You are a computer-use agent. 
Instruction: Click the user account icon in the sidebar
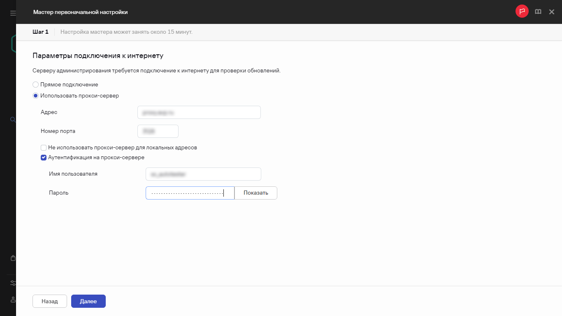click(x=13, y=300)
